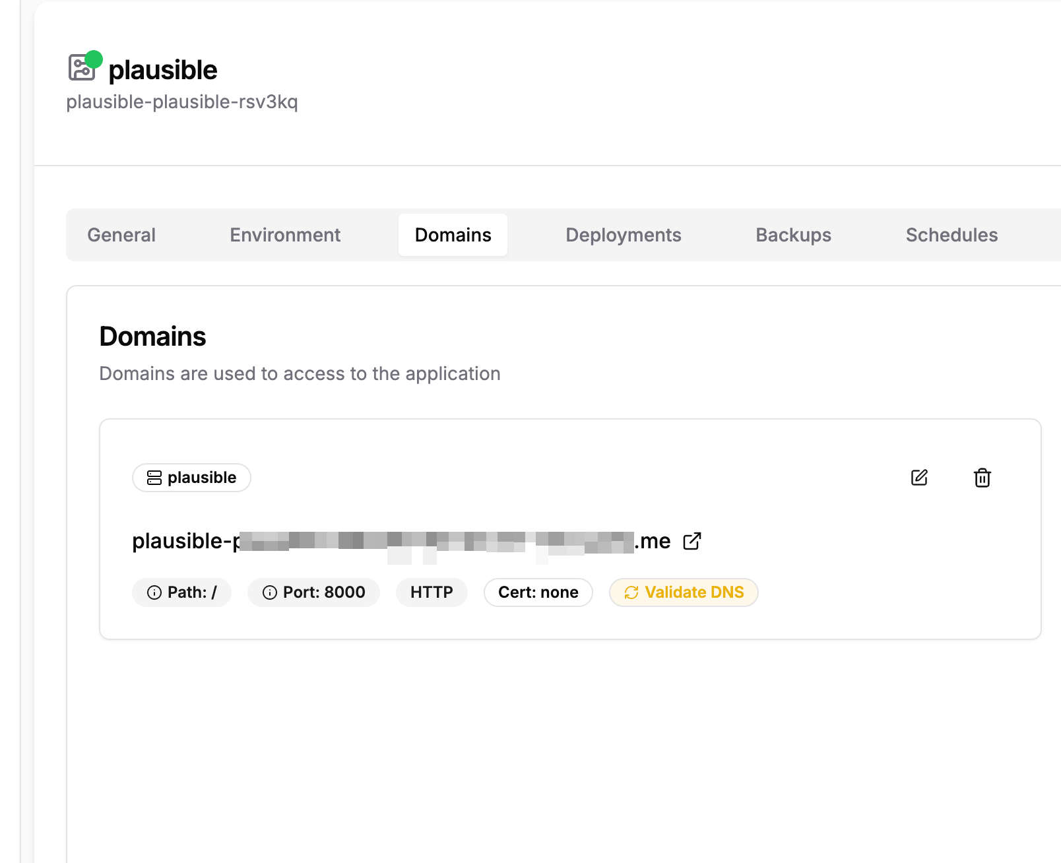Click the plausible service name badge
The image size is (1061, 863).
[x=191, y=478]
